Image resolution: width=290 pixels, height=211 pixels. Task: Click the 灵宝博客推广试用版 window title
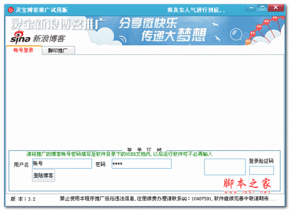click(x=42, y=10)
